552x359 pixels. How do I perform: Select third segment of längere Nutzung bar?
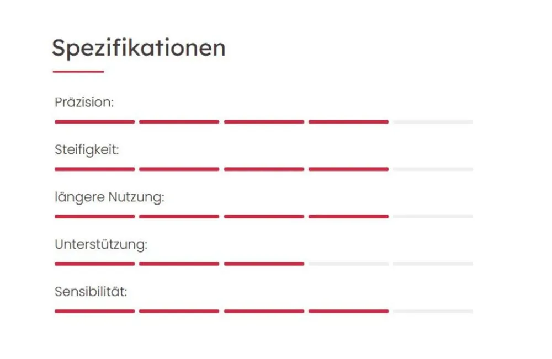264,217
